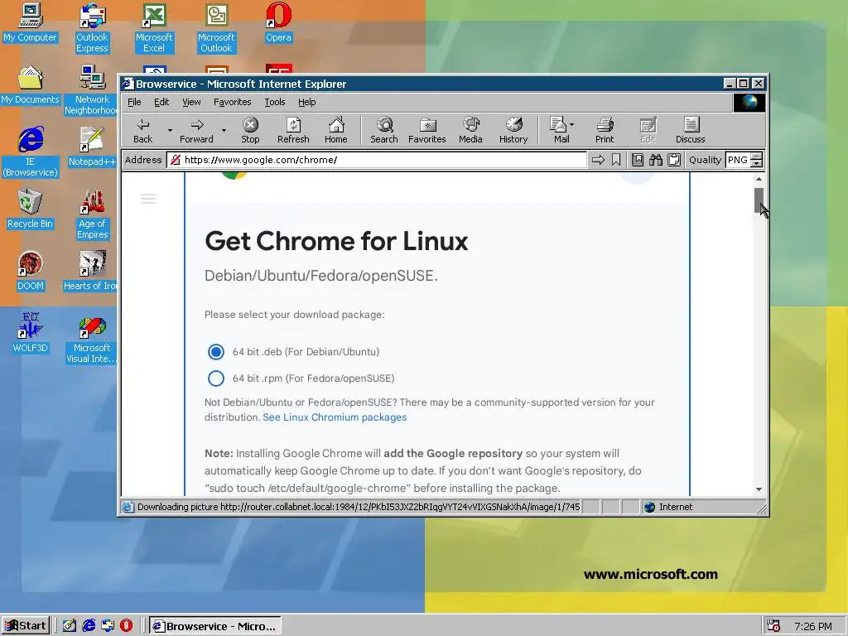The image size is (848, 636).
Task: Click the Forward arrow toolbar button
Action: pyautogui.click(x=197, y=130)
